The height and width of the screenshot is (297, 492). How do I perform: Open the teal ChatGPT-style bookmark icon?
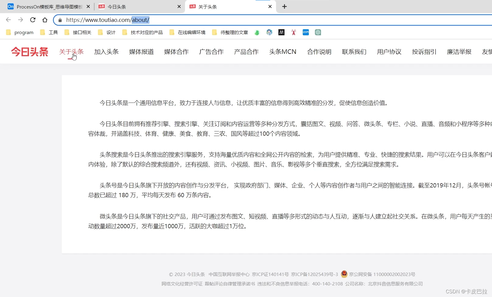click(318, 32)
